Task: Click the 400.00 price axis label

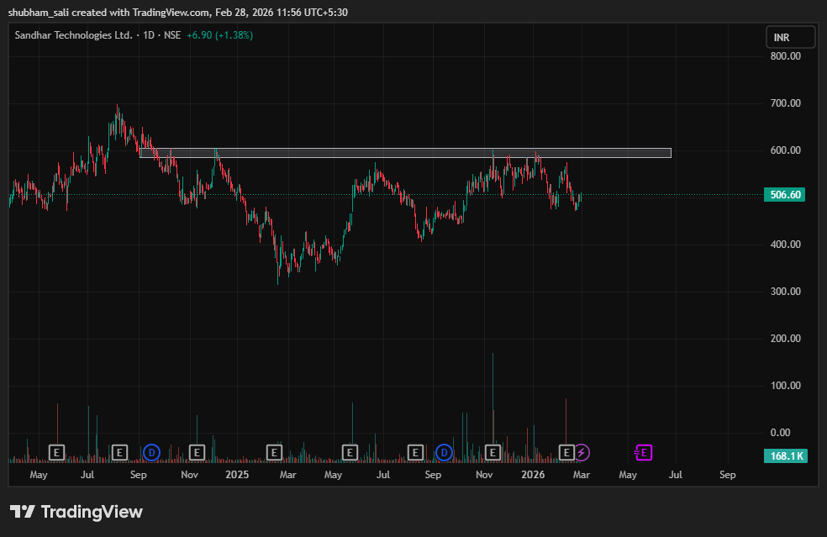Action: [785, 245]
